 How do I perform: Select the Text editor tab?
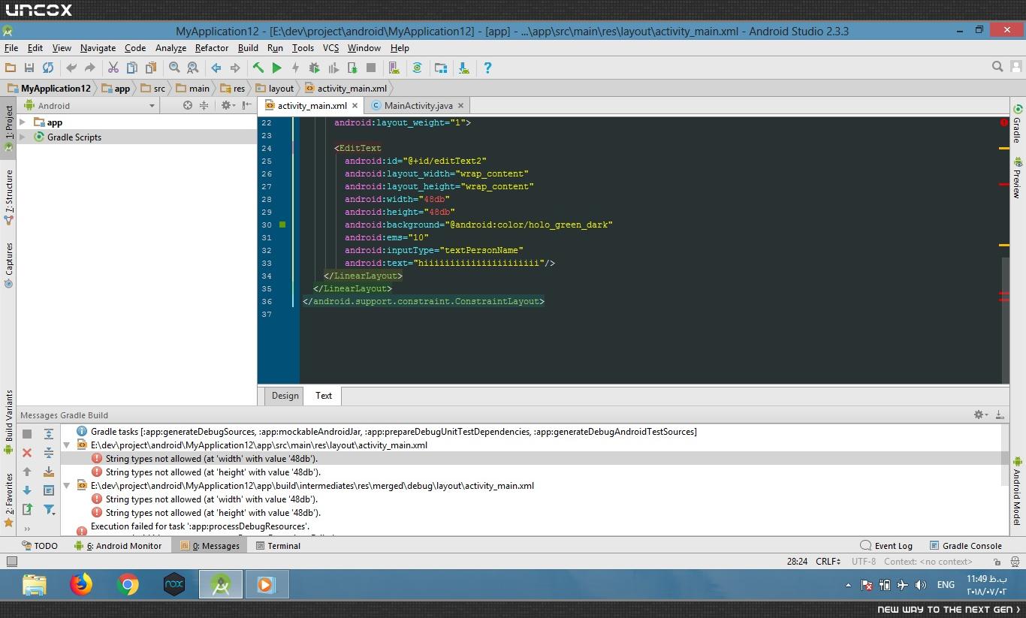[324, 396]
